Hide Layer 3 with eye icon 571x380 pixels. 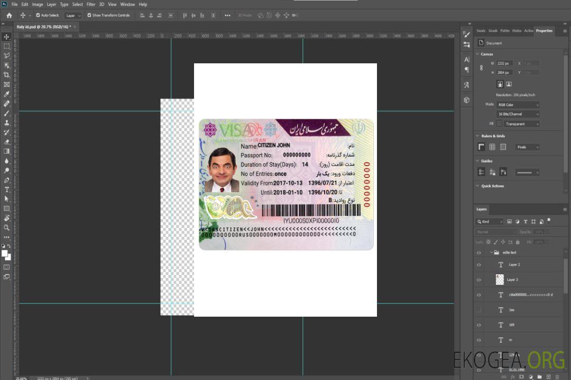pyautogui.click(x=479, y=280)
